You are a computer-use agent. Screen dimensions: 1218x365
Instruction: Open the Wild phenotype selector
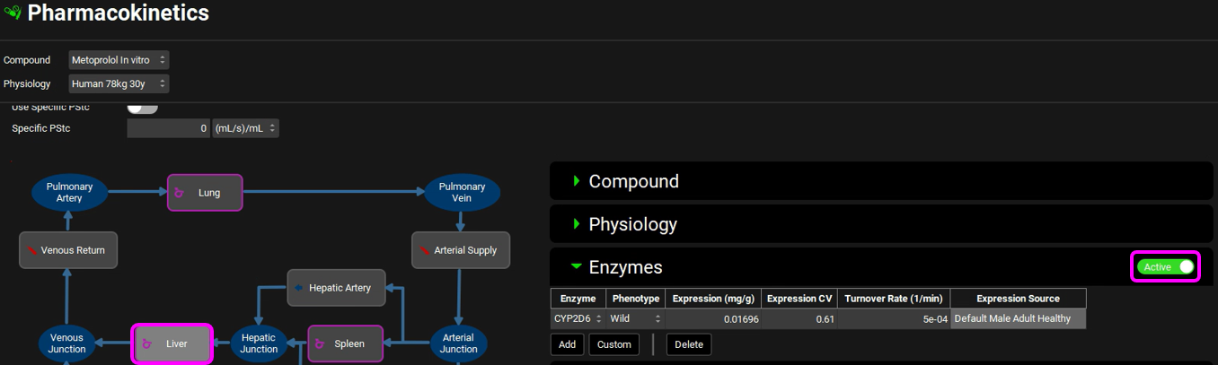(x=634, y=318)
